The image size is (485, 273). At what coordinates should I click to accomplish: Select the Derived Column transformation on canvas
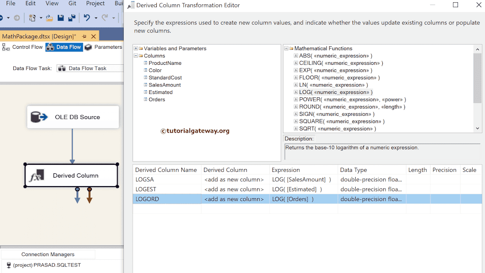point(71,175)
